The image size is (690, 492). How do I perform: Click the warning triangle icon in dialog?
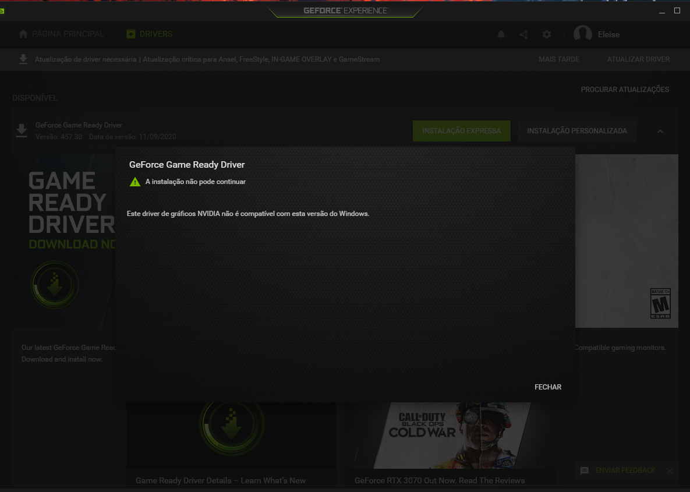(135, 182)
